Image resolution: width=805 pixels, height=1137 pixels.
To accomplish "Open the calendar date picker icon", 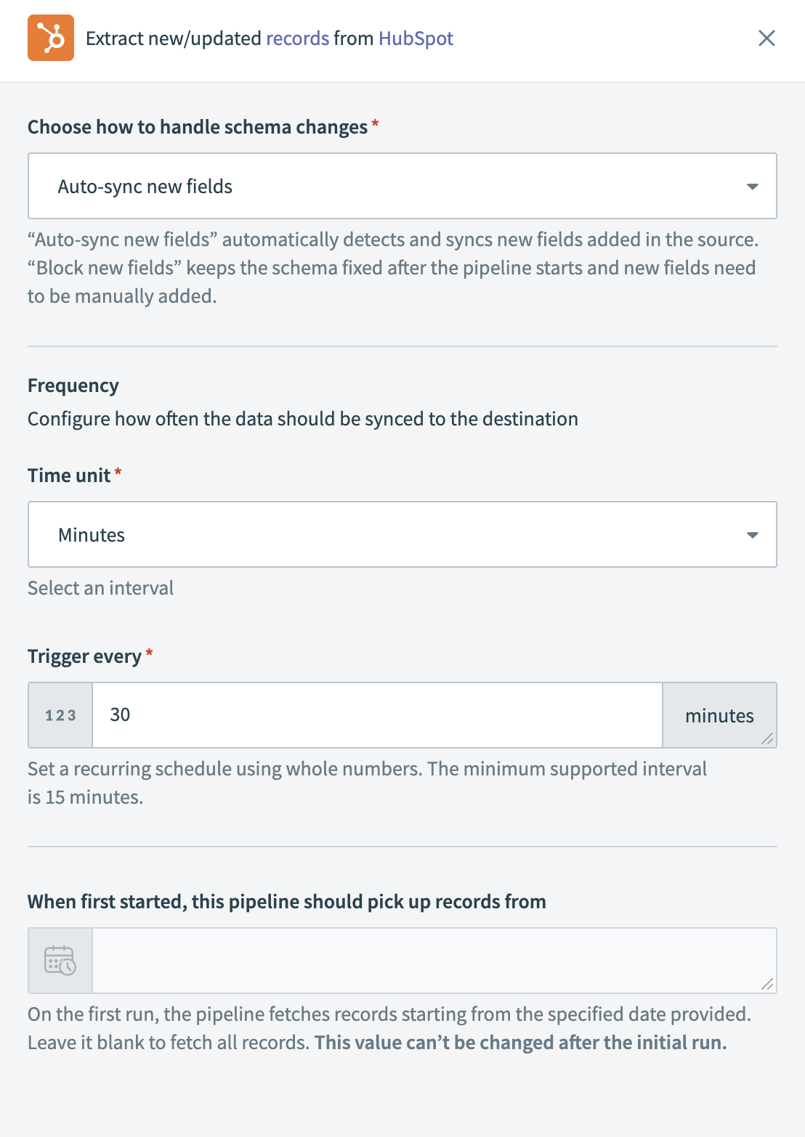I will [x=60, y=960].
